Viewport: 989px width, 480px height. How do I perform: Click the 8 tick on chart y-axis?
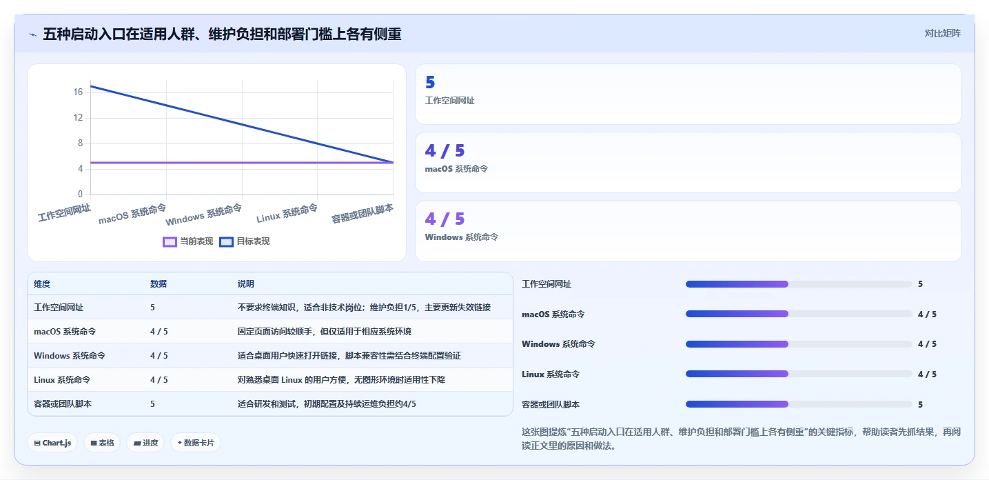pyautogui.click(x=80, y=143)
